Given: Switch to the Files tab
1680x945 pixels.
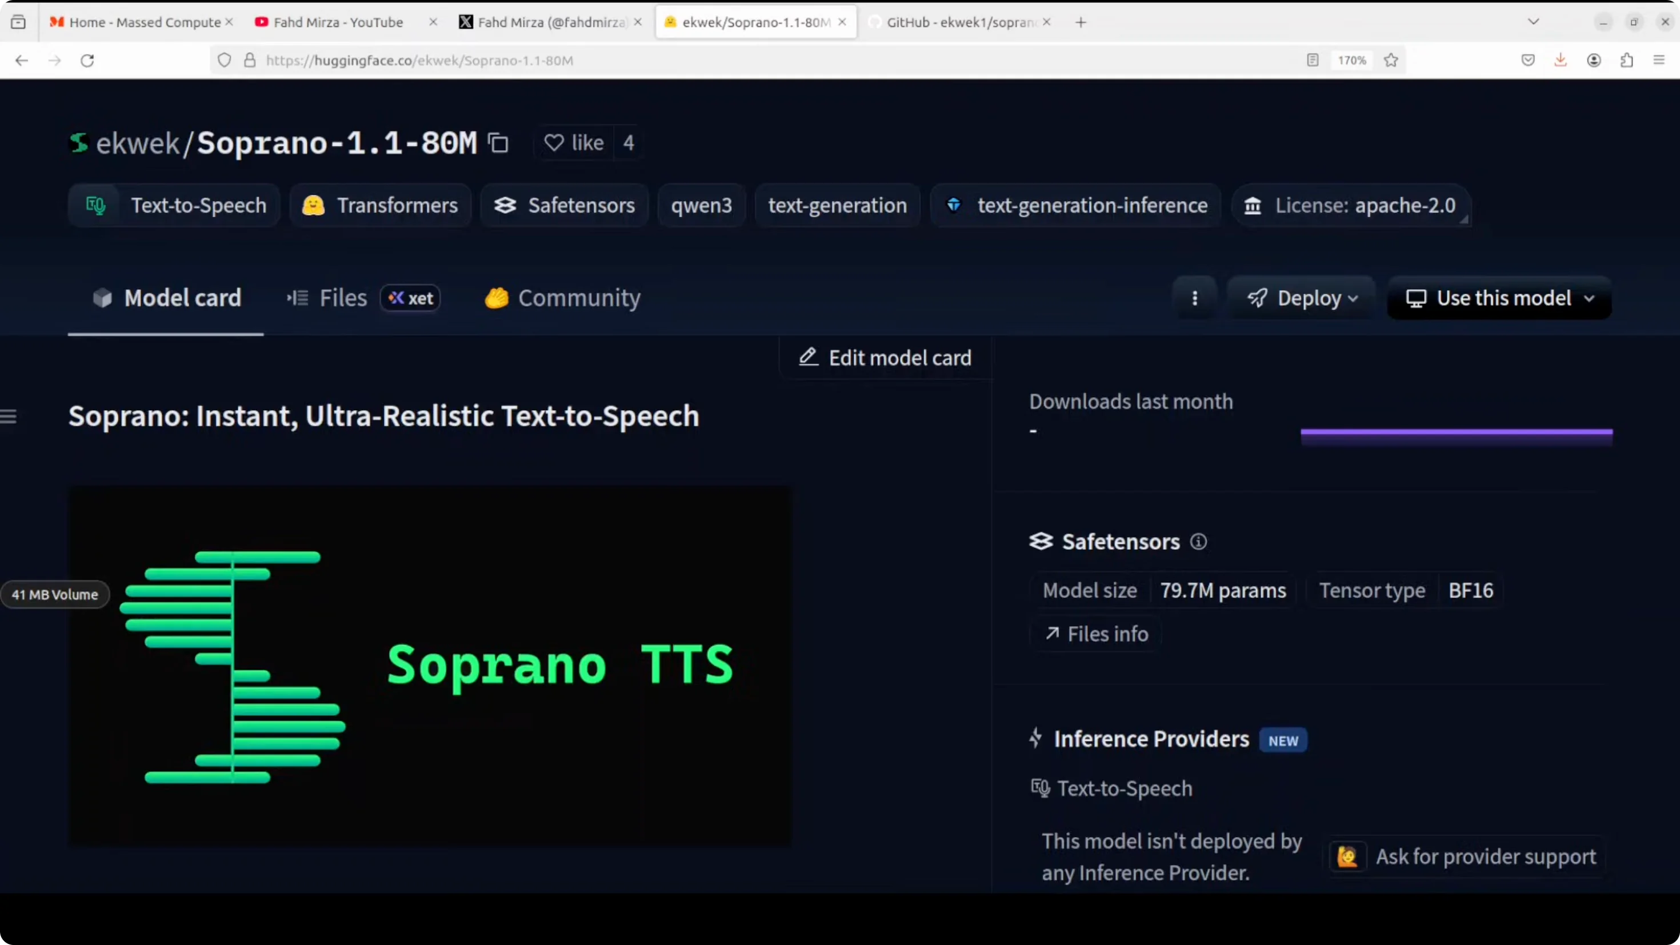Looking at the screenshot, I should pyautogui.click(x=343, y=298).
